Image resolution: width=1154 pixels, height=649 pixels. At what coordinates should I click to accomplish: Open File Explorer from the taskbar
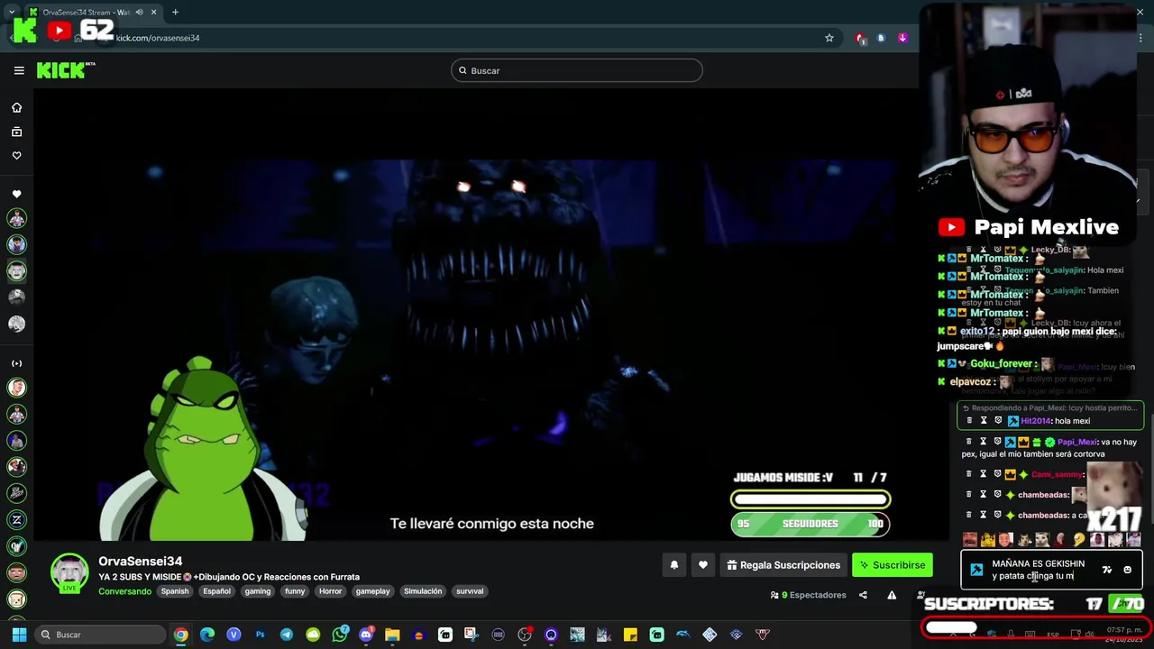392,635
